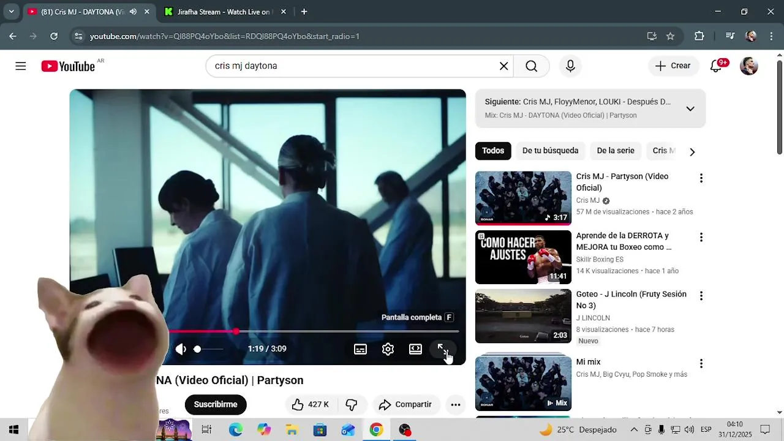Reload the page in Chrome
Screen dimensions: 784x441
coord(54,36)
